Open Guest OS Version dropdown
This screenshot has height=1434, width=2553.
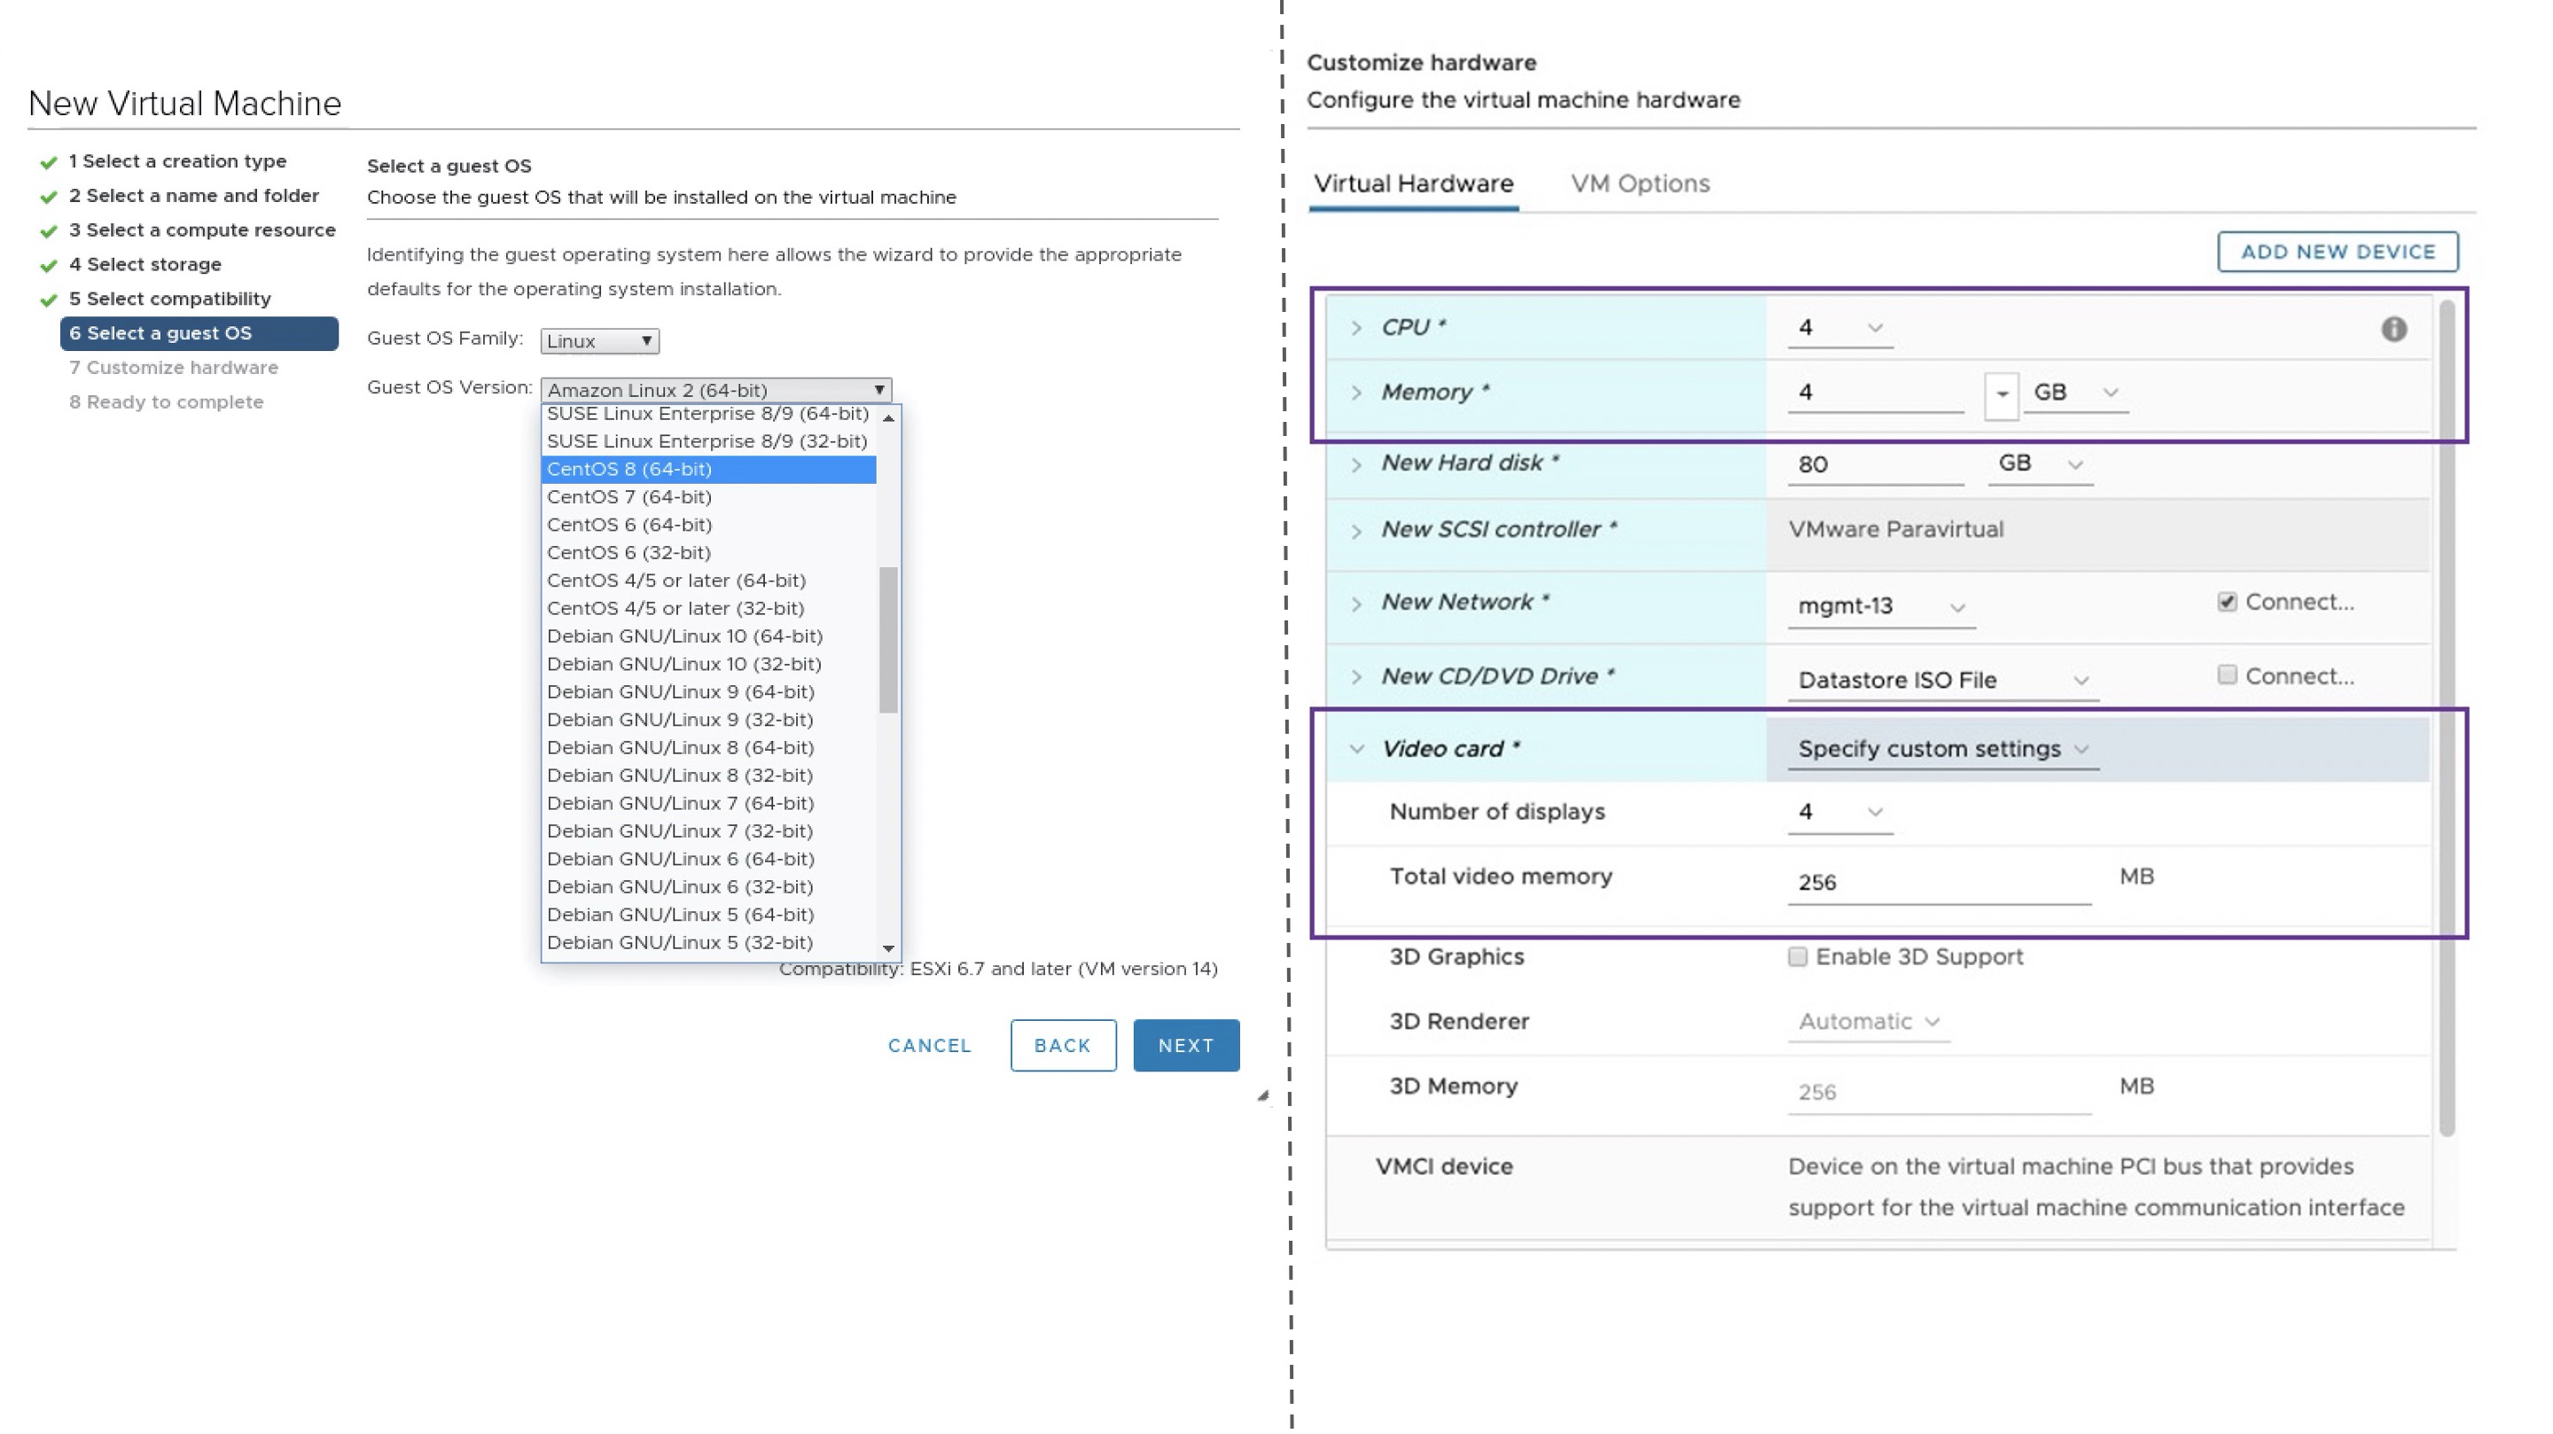[x=714, y=387]
